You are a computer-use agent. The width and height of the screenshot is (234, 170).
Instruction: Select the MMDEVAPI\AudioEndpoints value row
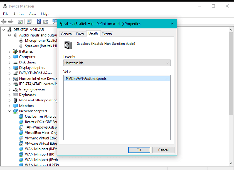[117, 78]
